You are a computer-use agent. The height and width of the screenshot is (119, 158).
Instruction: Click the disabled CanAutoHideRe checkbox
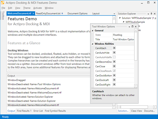(x=114, y=57)
